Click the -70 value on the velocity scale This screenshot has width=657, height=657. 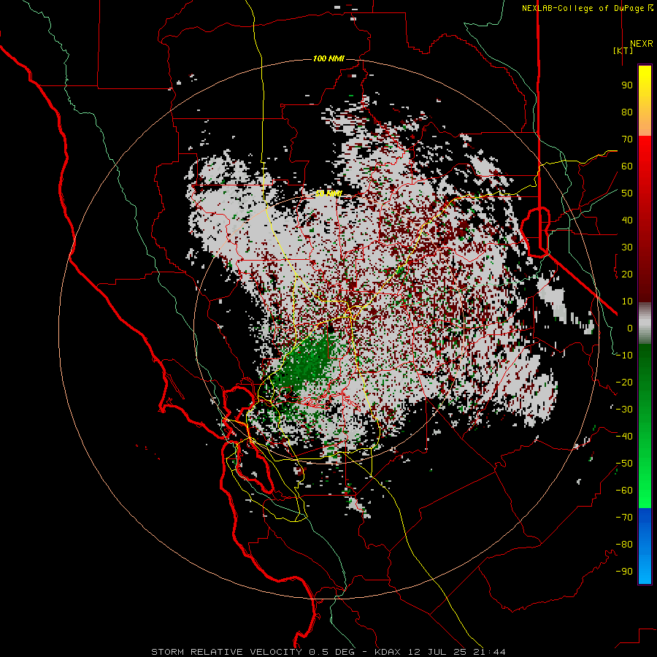coord(624,518)
